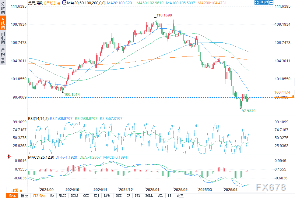Image resolution: width=295 pixels, height=198 pixels.
Task: Select the K线图 side tab
Action: pyautogui.click(x=3, y=23)
